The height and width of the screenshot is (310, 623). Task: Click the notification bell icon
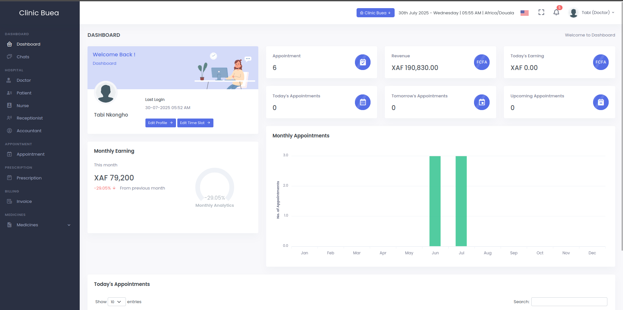point(556,12)
